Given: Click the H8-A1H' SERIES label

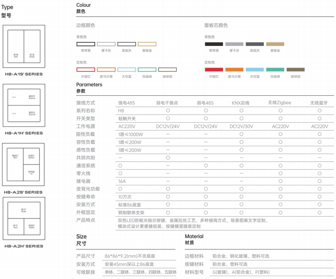Looking at the screenshot, I should tap(23, 133).
